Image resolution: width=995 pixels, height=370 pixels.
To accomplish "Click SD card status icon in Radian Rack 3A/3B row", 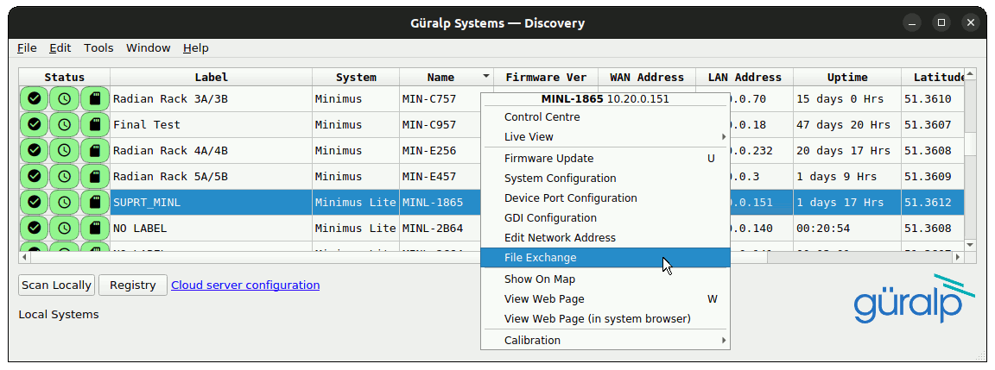I will (94, 99).
